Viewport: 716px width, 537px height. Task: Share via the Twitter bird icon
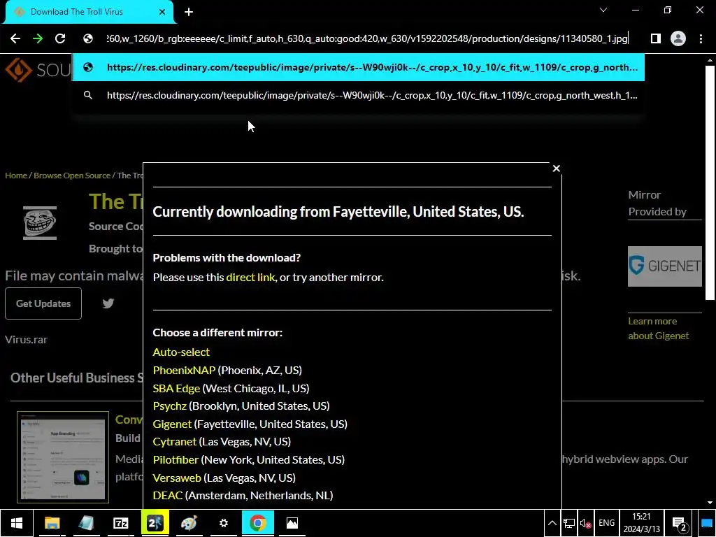(108, 303)
